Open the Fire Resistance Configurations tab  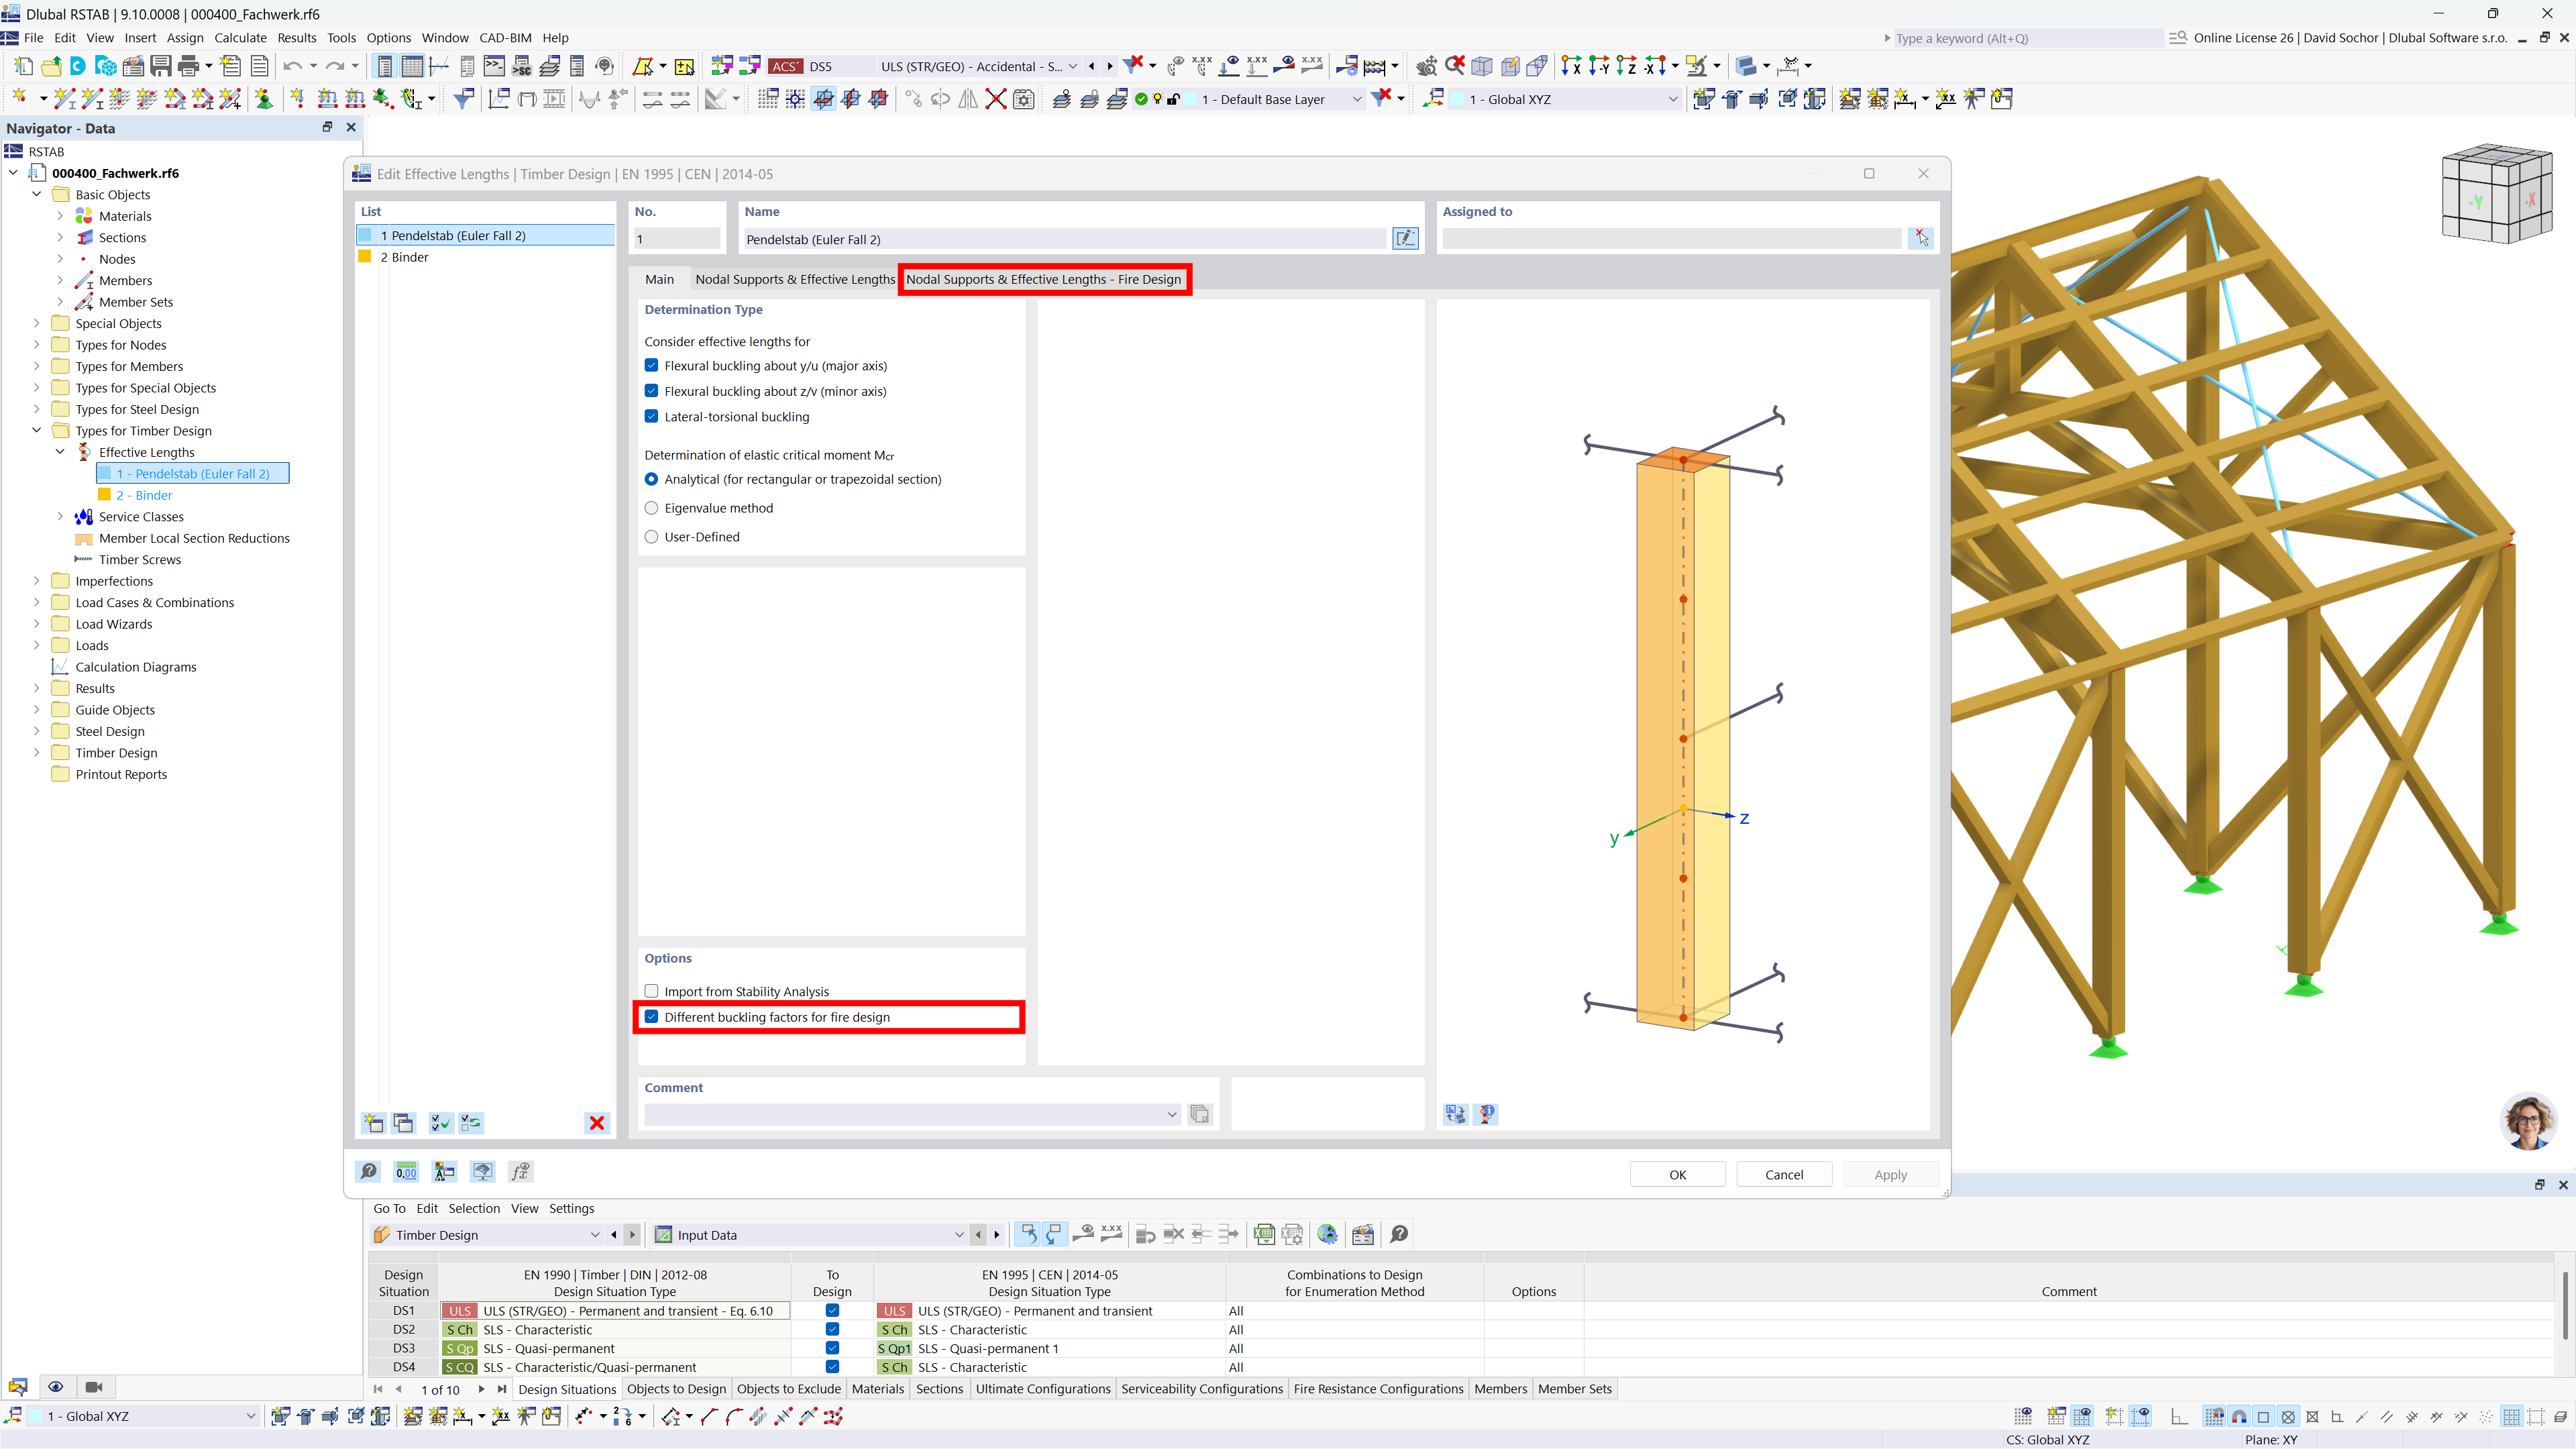(1378, 1389)
